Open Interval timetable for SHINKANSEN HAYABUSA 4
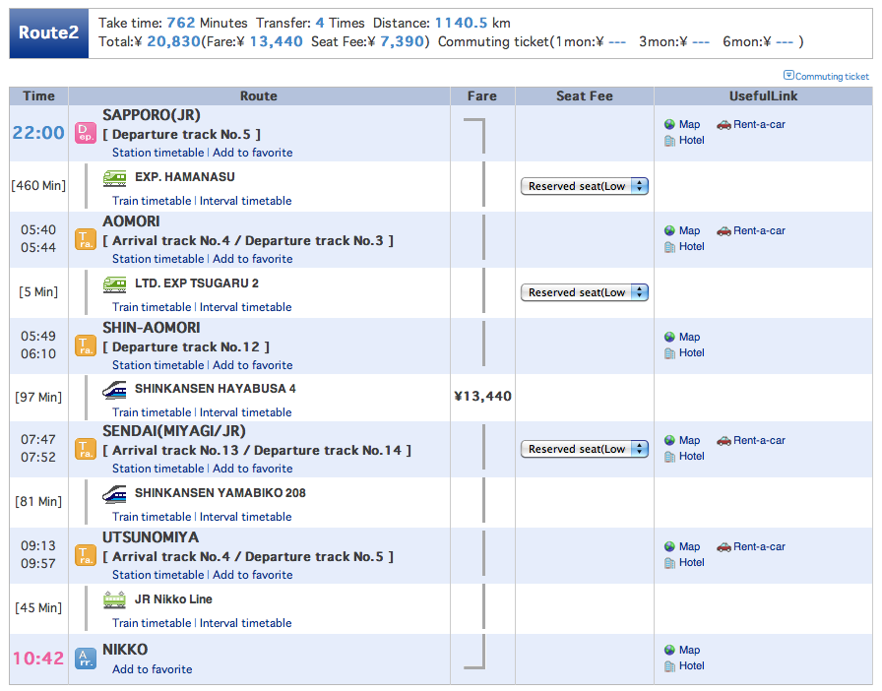Image resolution: width=882 pixels, height=691 pixels. click(246, 412)
